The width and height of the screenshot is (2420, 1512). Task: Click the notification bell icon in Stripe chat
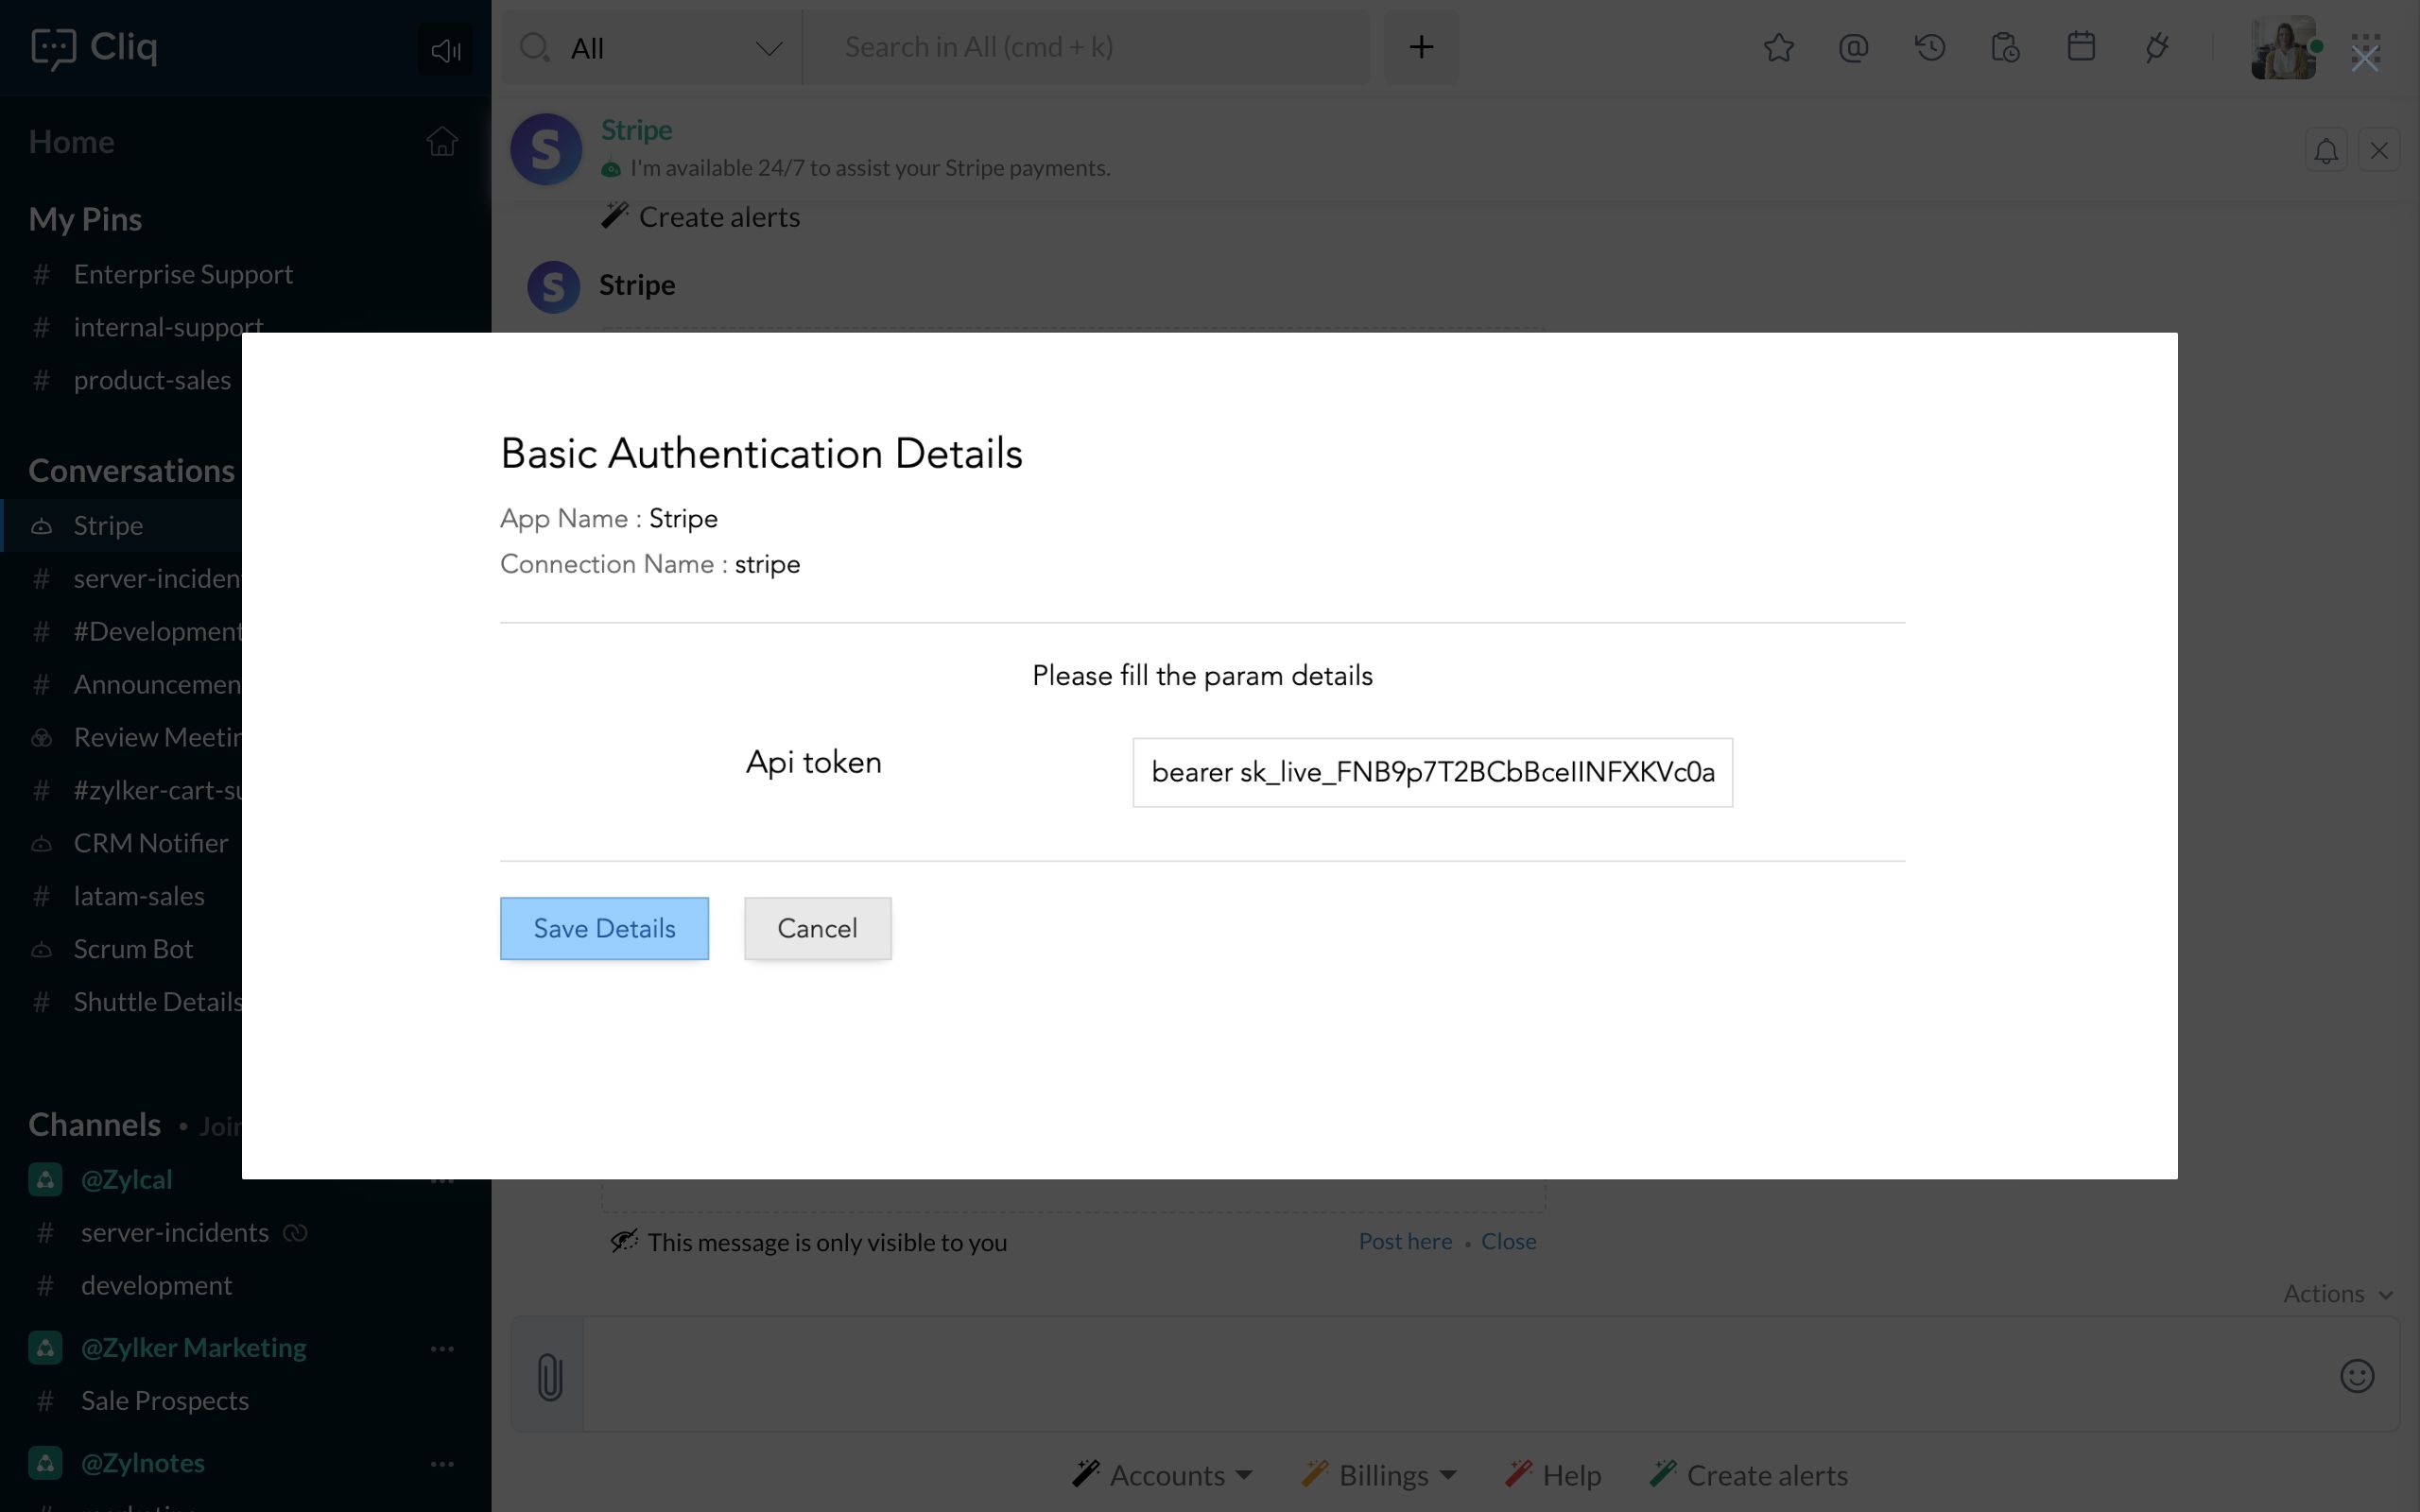(x=2326, y=151)
